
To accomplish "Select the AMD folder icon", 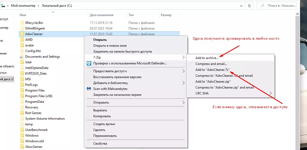I will 22,40.
